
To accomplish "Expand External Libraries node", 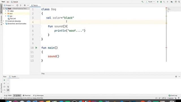I will coord(4,21).
